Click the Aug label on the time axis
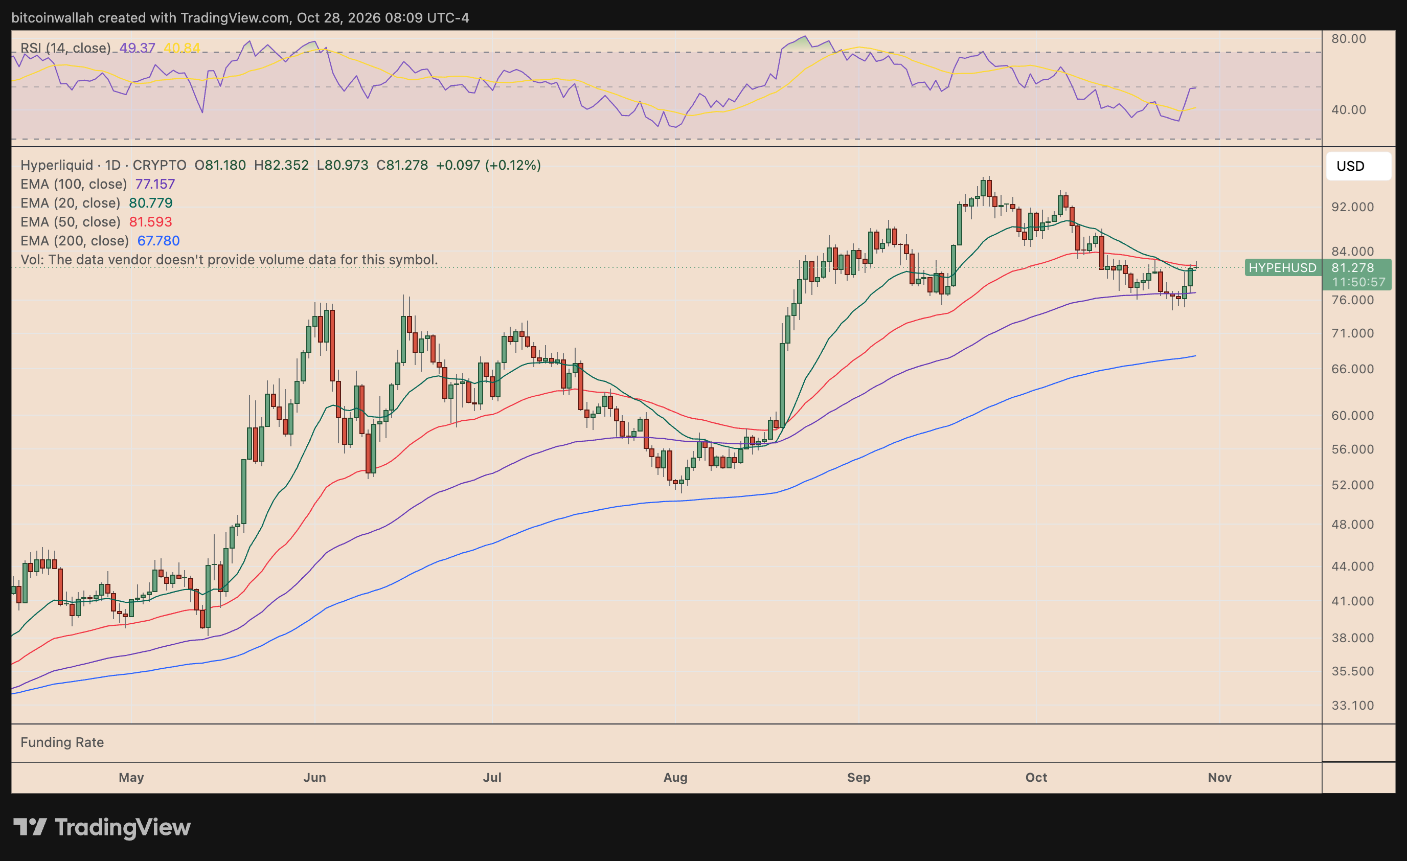Image resolution: width=1407 pixels, height=861 pixels. pos(675,778)
